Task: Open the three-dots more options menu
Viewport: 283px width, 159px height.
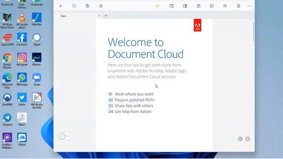Action: point(249,6)
